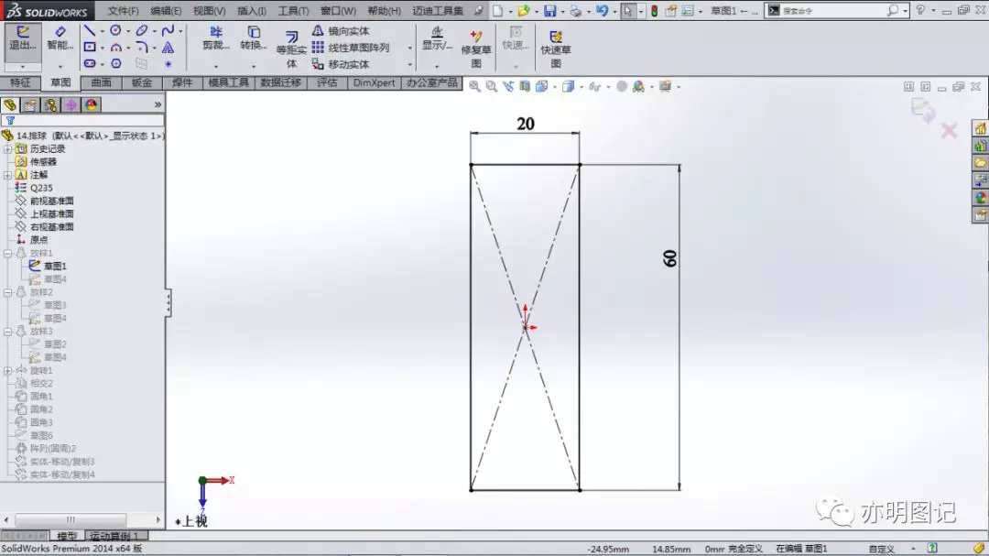Screen dimensions: 989x556
Task: Select the sketch Text tool
Action: click(168, 48)
